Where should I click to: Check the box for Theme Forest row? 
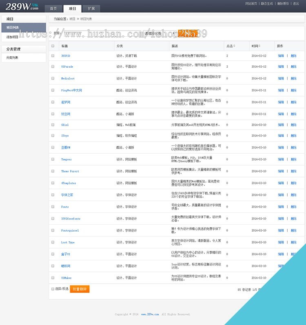point(53,171)
